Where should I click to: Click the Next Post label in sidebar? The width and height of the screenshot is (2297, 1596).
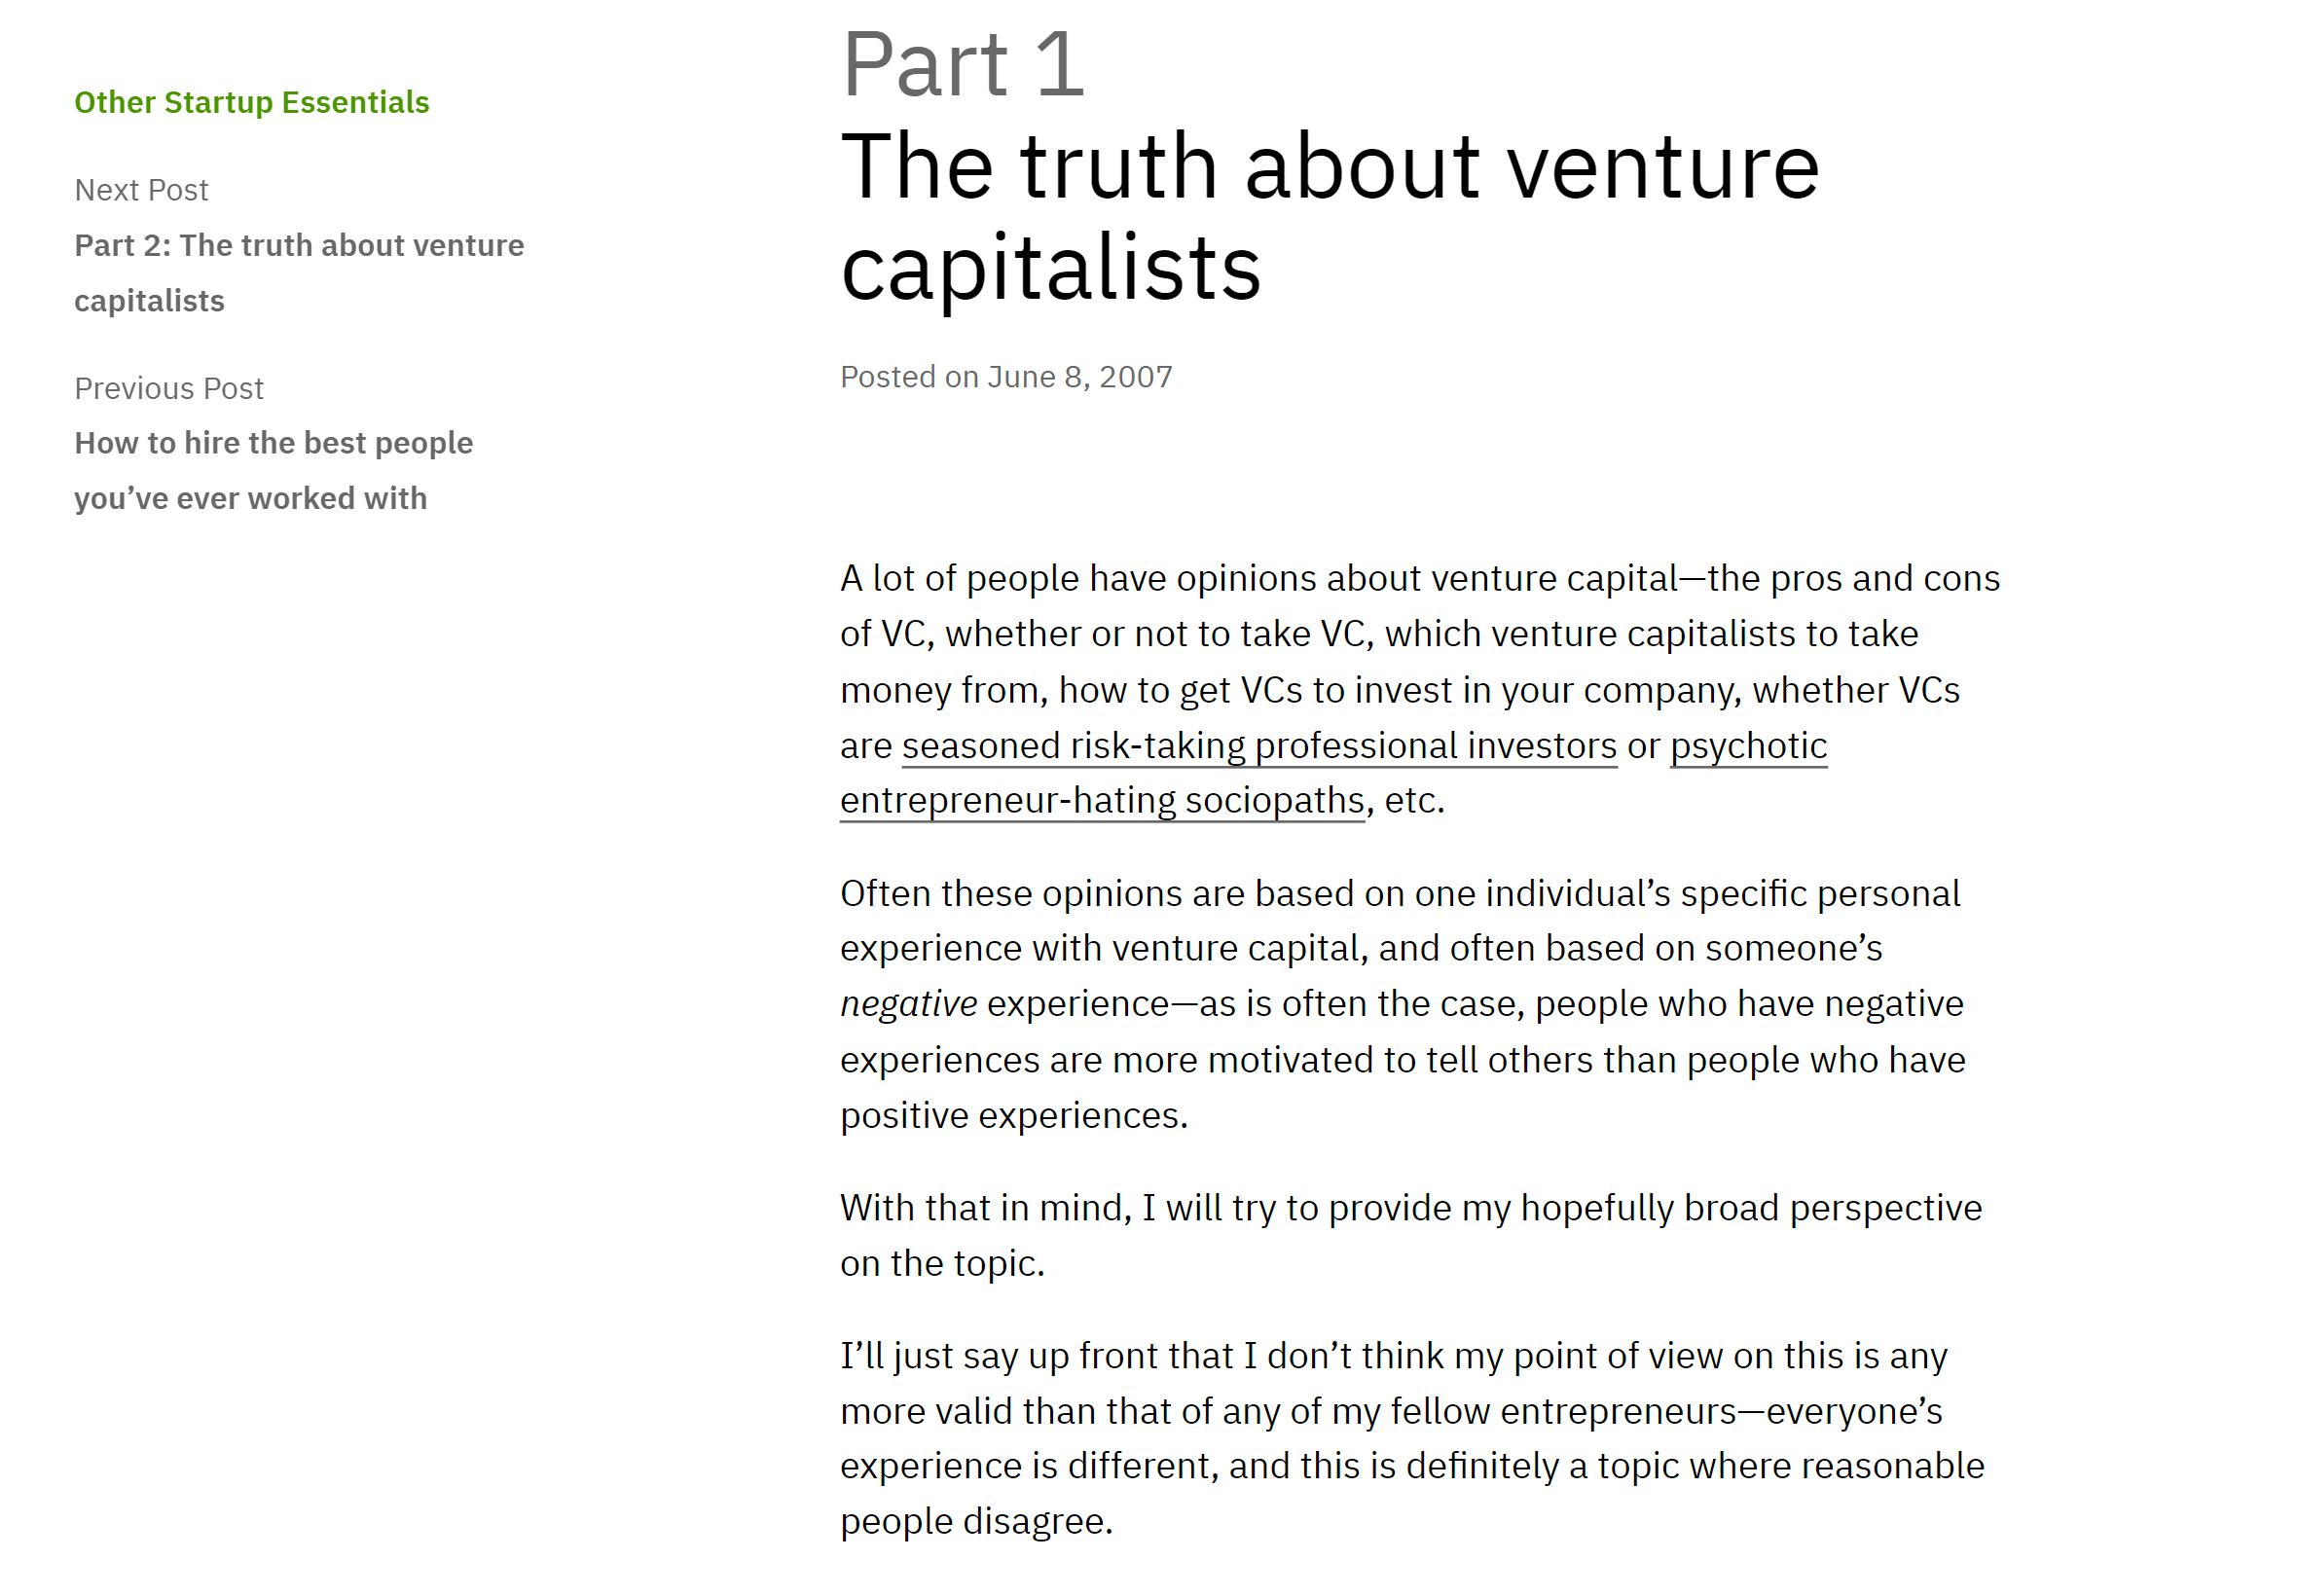[x=141, y=190]
